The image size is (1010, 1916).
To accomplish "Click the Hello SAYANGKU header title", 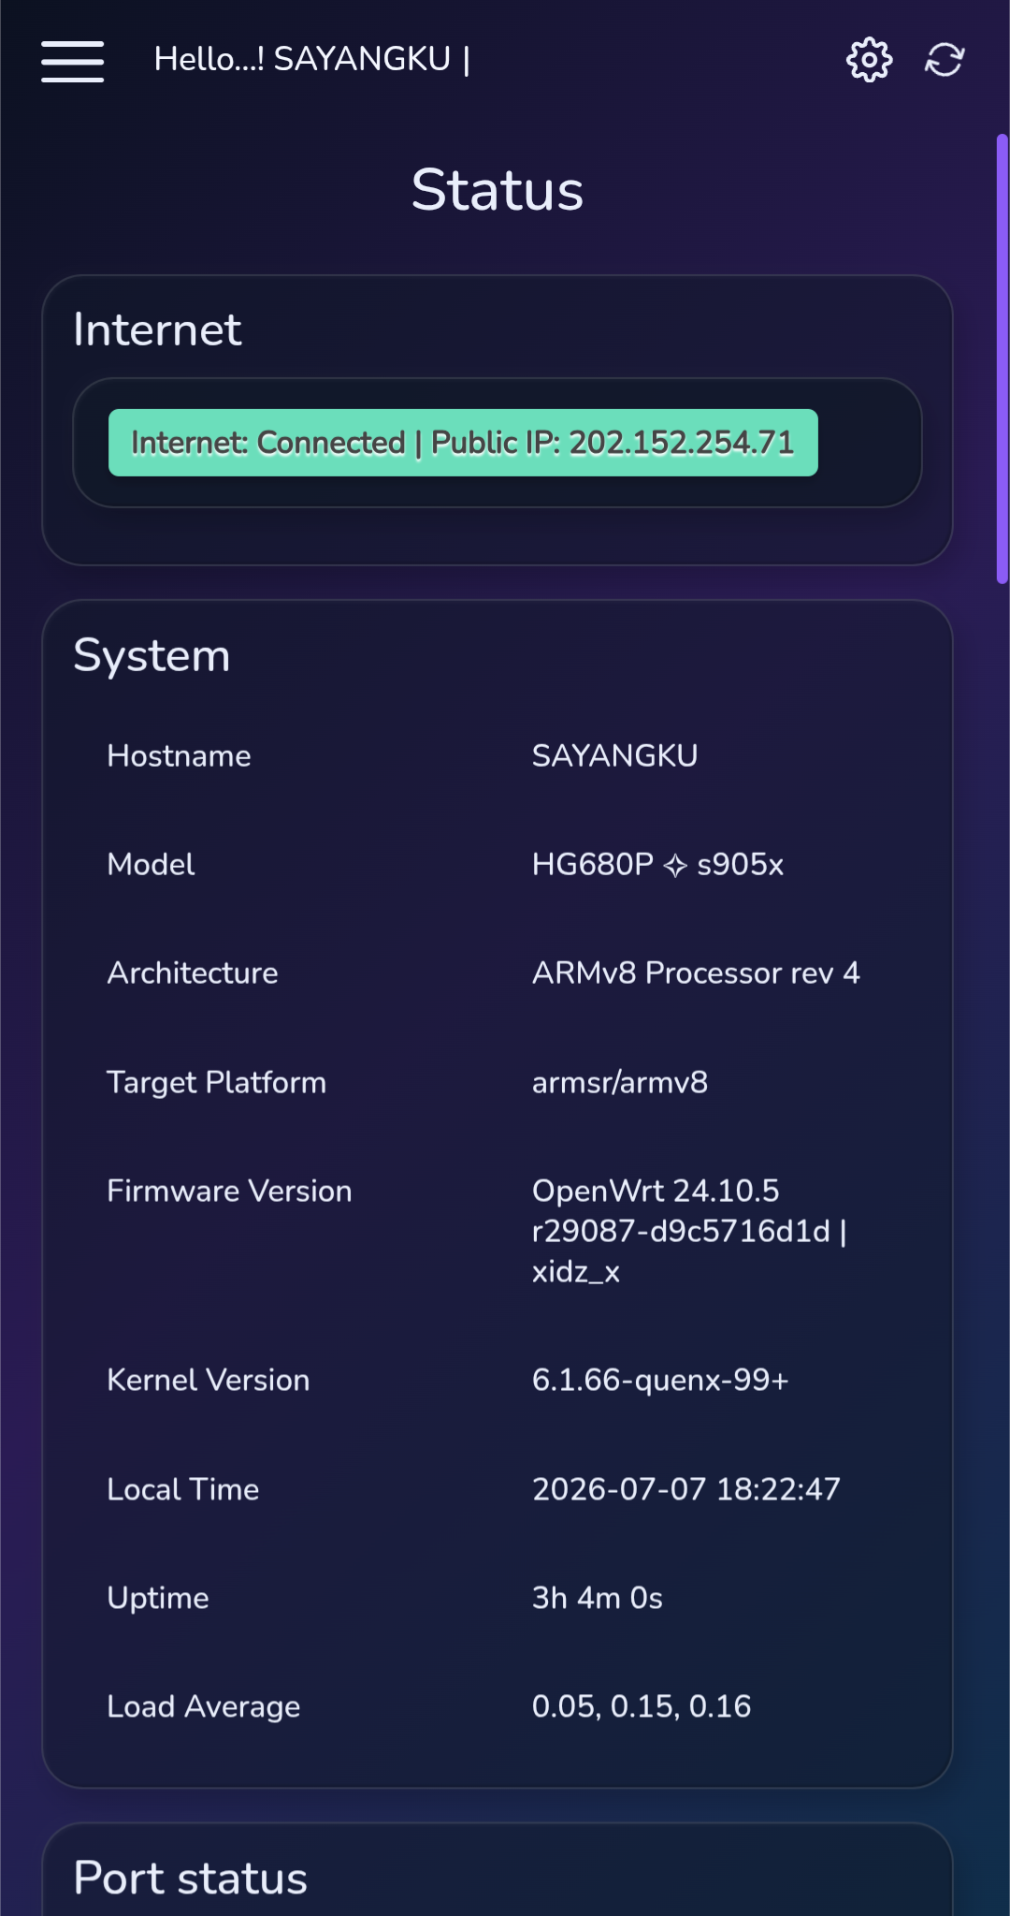I will point(312,60).
